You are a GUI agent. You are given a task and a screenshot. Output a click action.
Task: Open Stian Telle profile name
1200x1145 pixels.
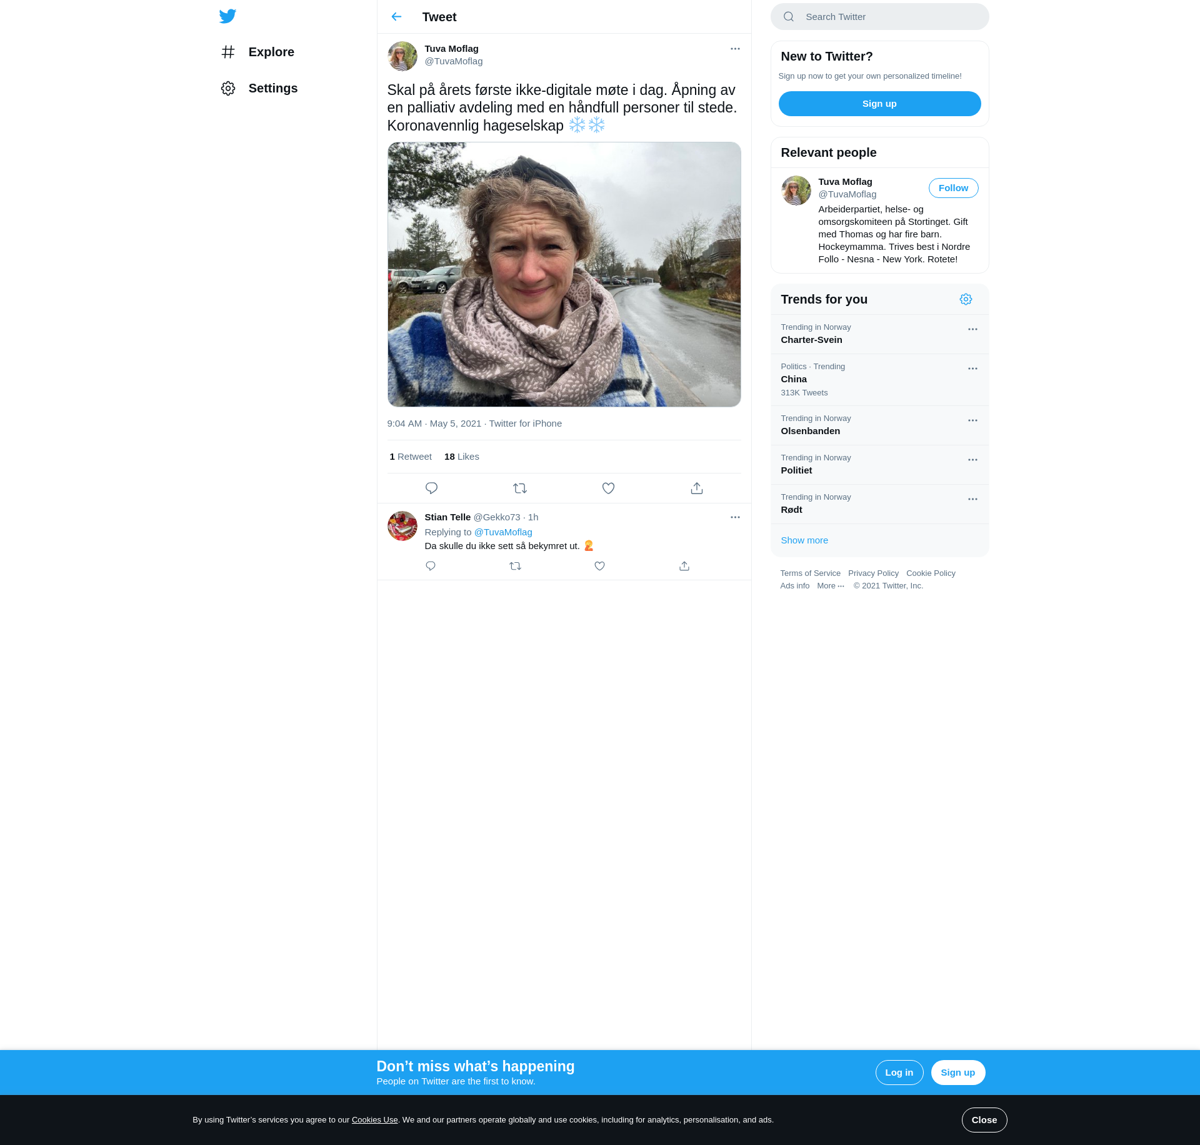[x=447, y=517]
